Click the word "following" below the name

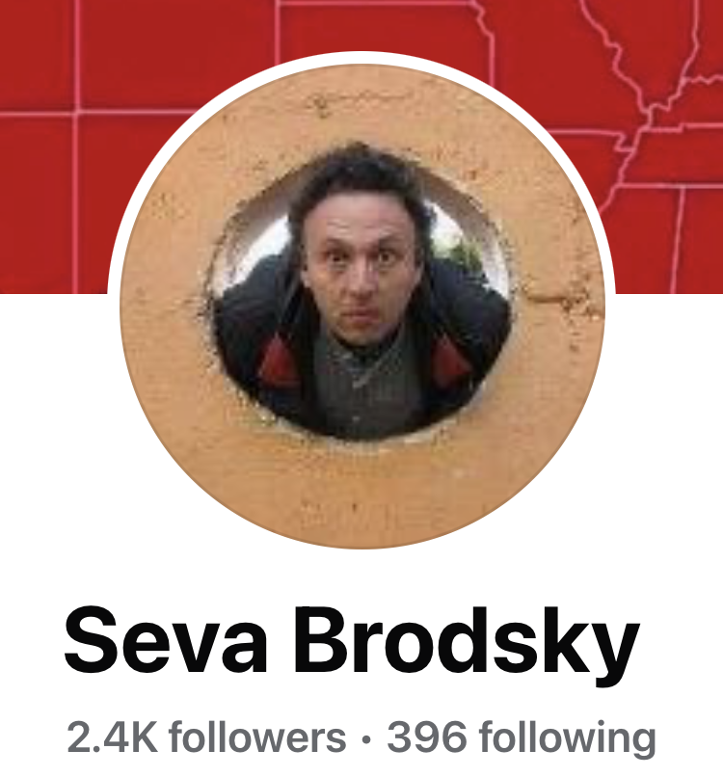(568, 739)
